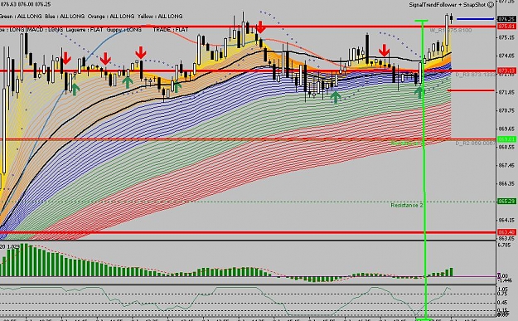Select the T-shaped top of the vertical green line
The height and width of the screenshot is (321, 518).
[421, 22]
